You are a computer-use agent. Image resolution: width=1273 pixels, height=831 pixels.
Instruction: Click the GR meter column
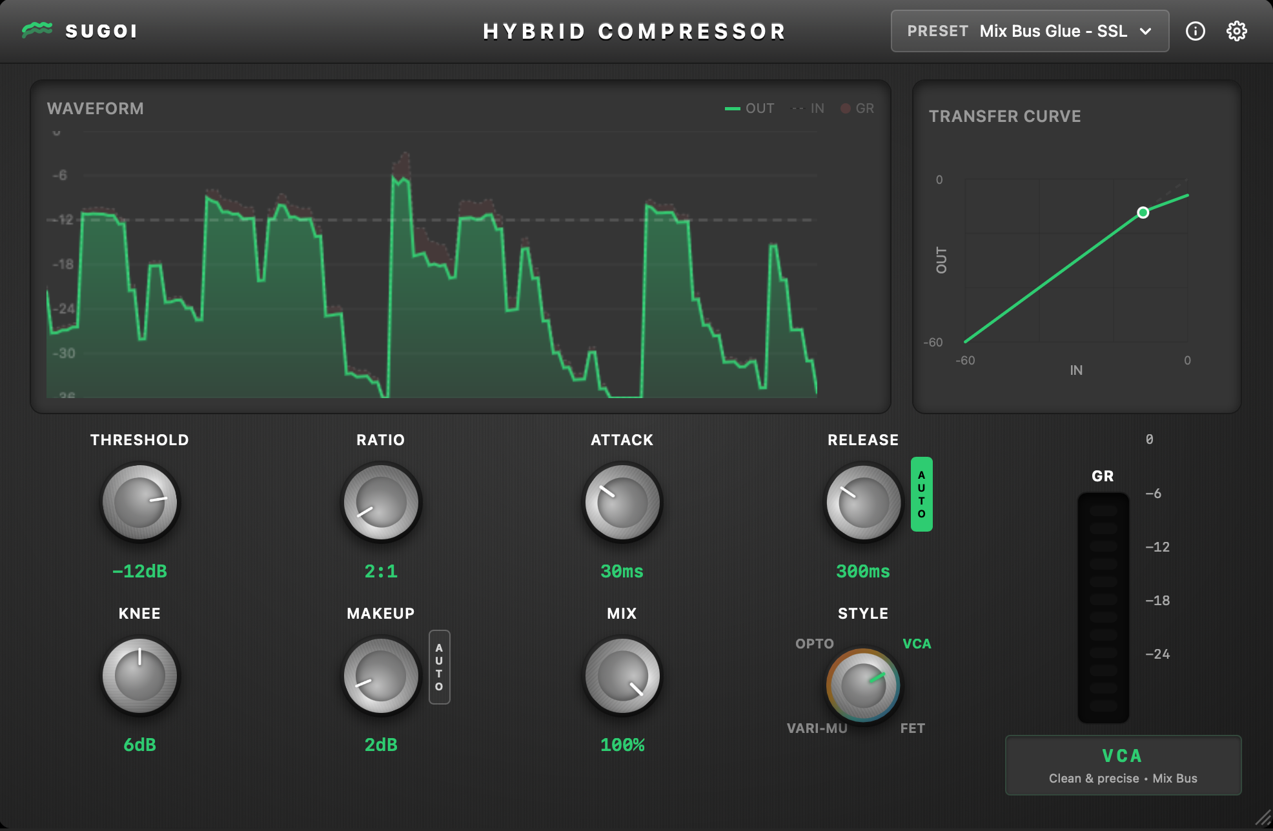click(x=1103, y=606)
